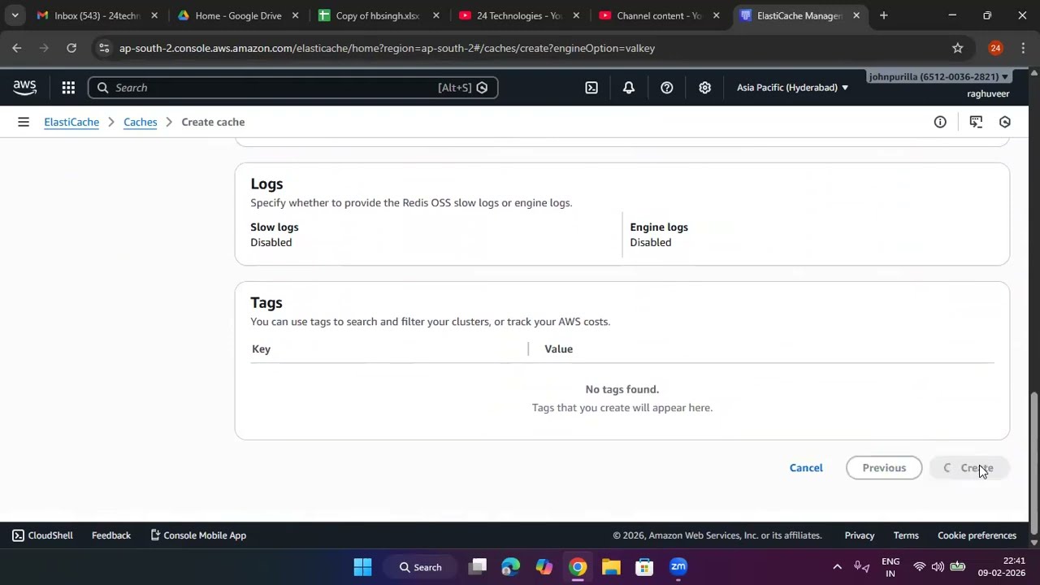The height and width of the screenshot is (585, 1040).
Task: Open the notifications bell
Action: point(629,88)
